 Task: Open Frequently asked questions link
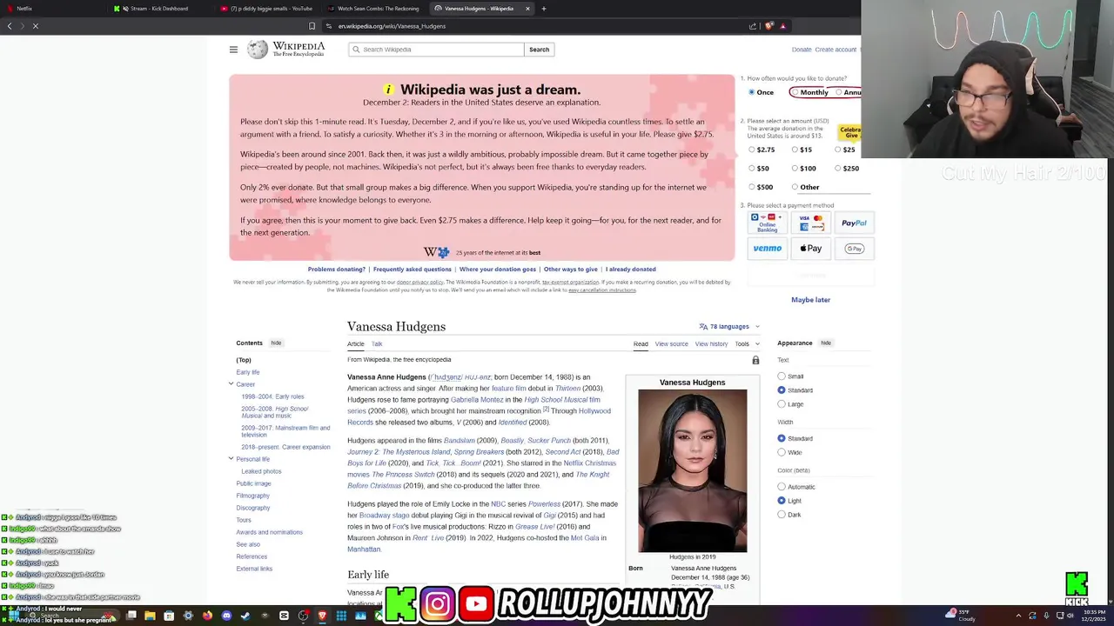(x=413, y=270)
